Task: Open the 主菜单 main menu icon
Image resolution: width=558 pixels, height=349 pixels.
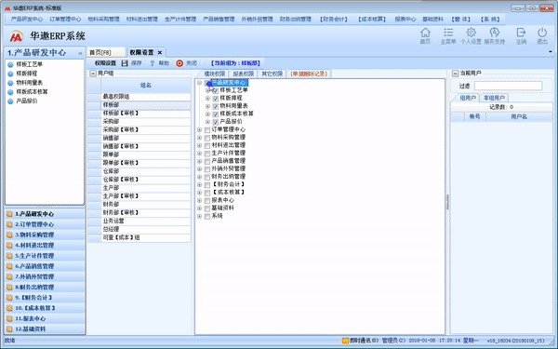Action: 448,34
